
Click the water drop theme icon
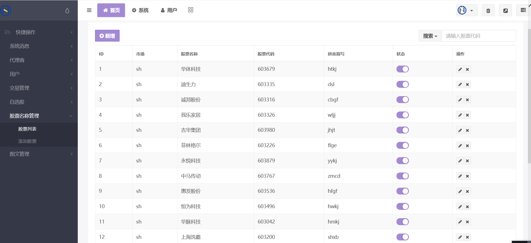tap(67, 11)
